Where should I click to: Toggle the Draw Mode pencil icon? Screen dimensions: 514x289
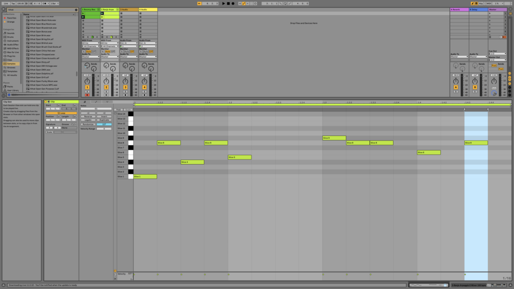pos(472,4)
